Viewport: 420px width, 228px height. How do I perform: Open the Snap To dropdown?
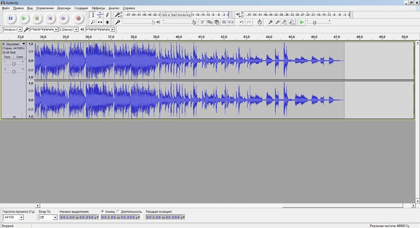pyautogui.click(x=55, y=217)
